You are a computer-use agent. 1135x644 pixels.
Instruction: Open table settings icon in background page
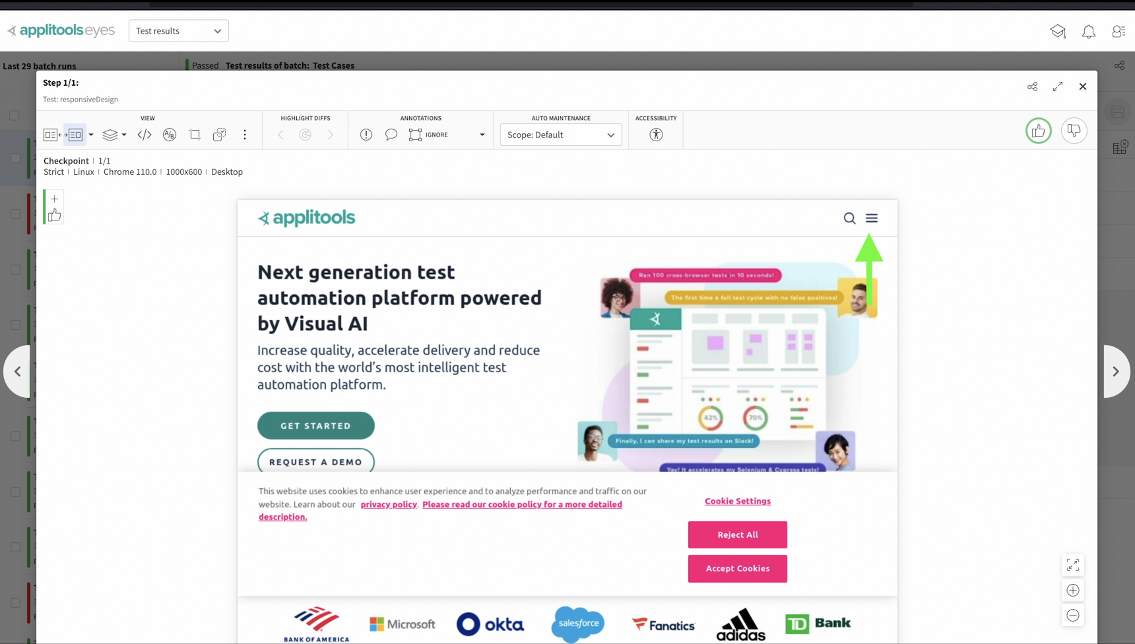tap(1120, 146)
